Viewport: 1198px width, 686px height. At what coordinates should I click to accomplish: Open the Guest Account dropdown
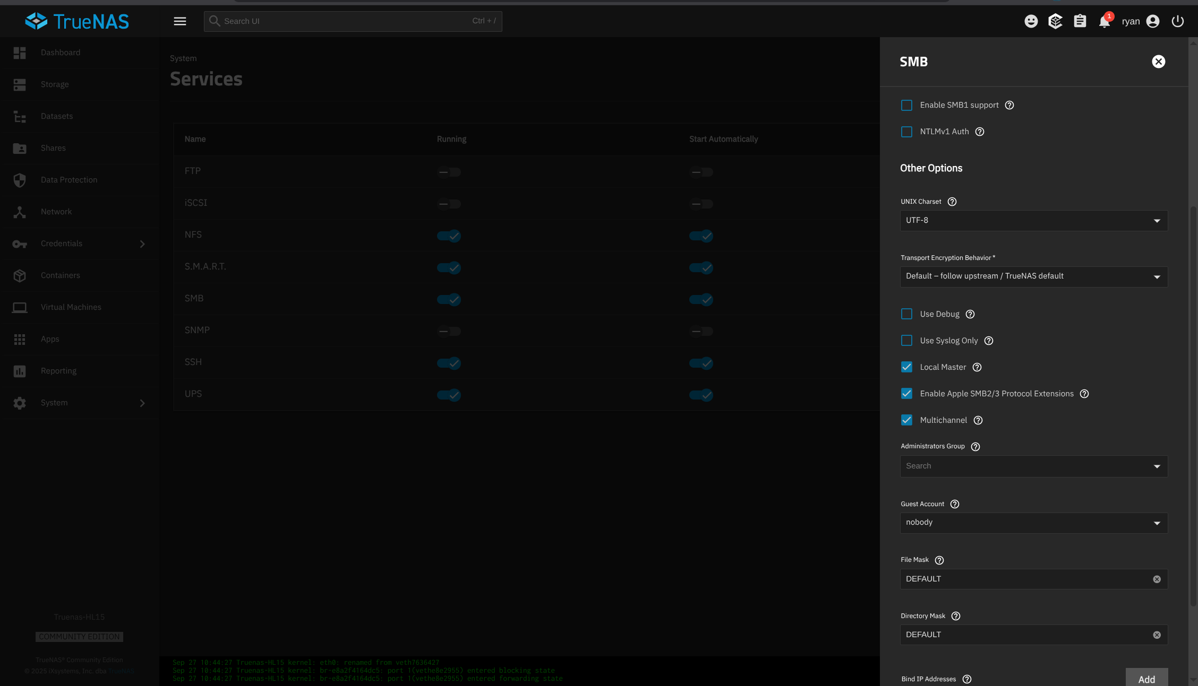point(1033,523)
